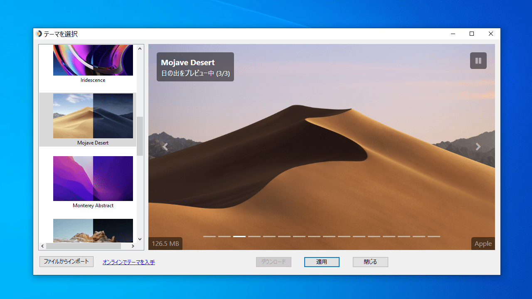532x299 pixels.
Task: Click ファイルからインポート button
Action: tap(66, 262)
